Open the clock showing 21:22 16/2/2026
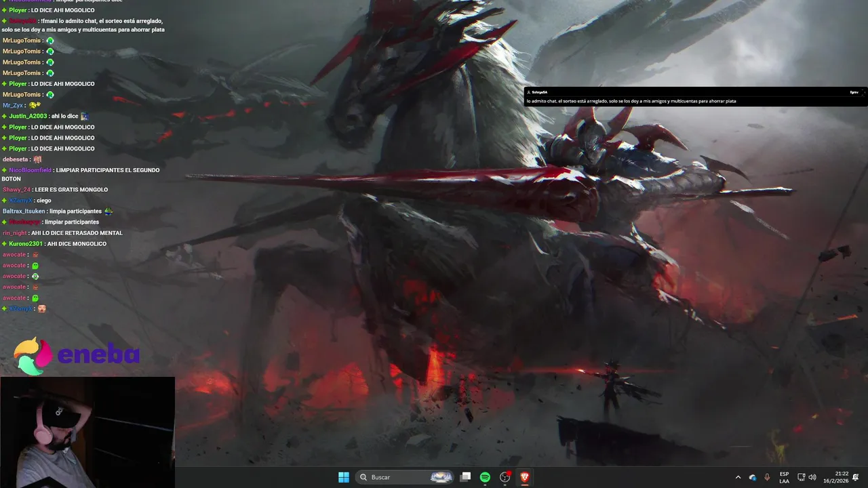This screenshot has height=488, width=868. (x=837, y=477)
